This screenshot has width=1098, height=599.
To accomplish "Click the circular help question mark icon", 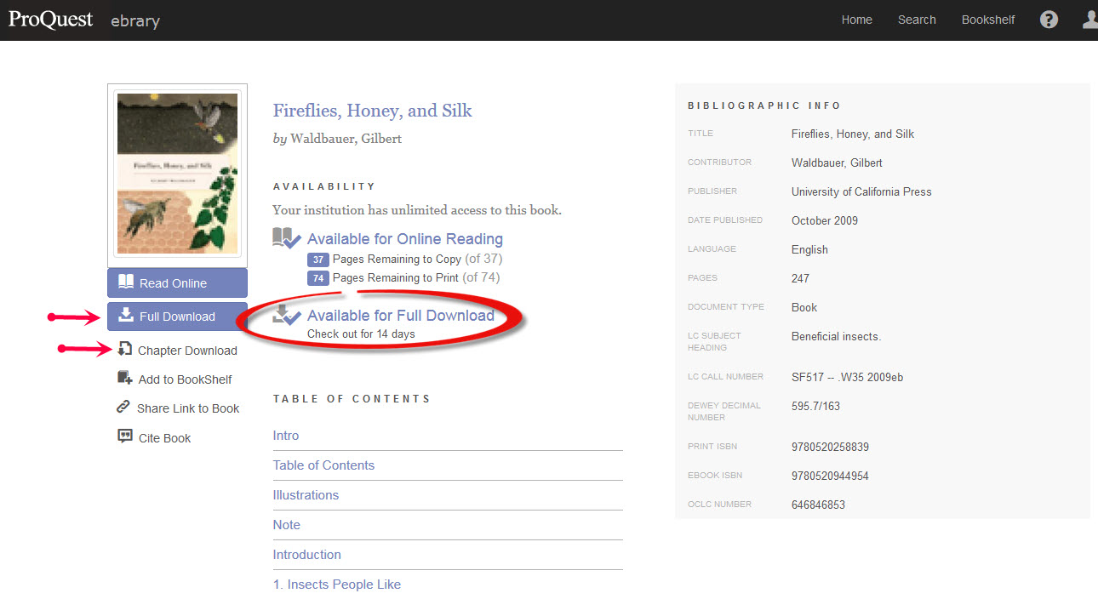I will pos(1048,18).
